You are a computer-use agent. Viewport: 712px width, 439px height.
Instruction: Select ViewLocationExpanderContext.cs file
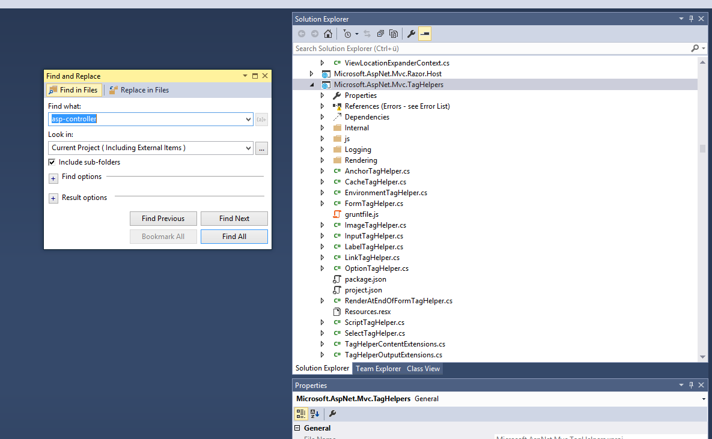coord(397,63)
